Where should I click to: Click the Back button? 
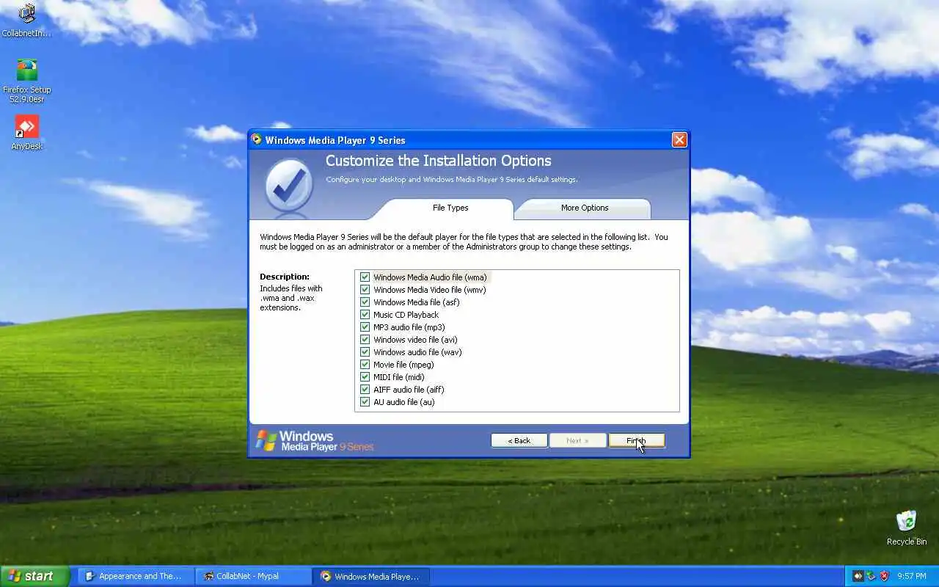click(x=519, y=440)
